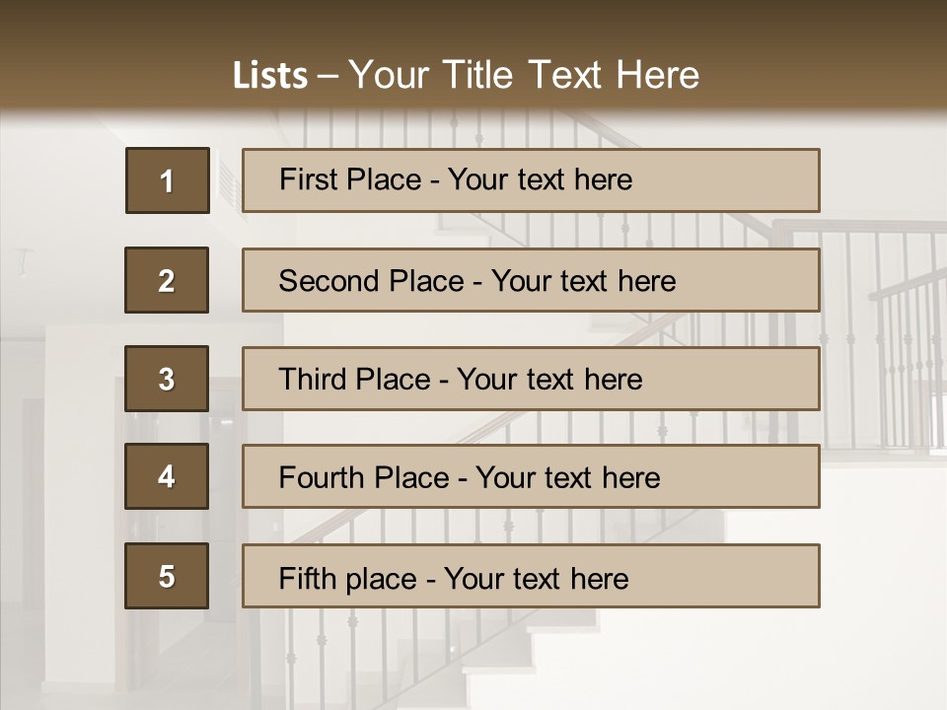
Task: Click the words 'Fourth Place' in fourth bar
Action: [363, 478]
